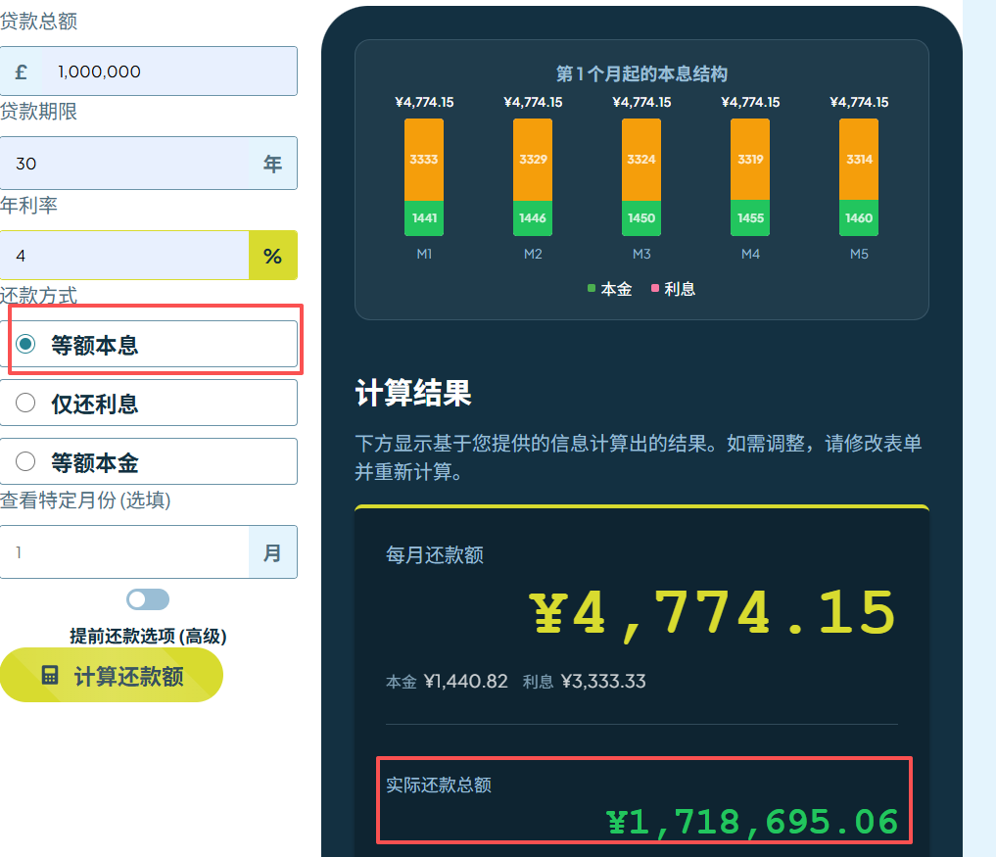The height and width of the screenshot is (857, 996).
Task: Click the specific month field showing 1
Action: pos(118,551)
